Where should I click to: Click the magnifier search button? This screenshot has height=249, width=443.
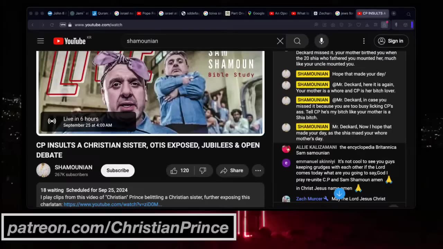pyautogui.click(x=297, y=41)
